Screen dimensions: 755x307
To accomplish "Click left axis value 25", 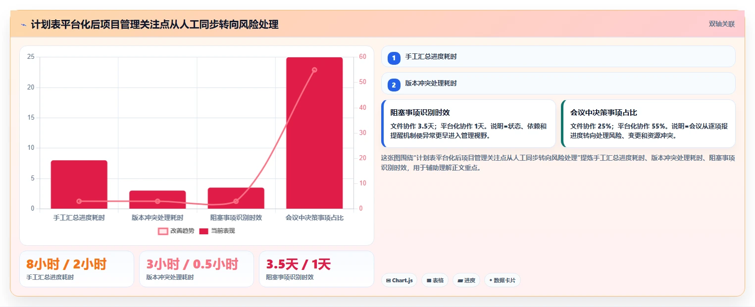I will click(31, 57).
